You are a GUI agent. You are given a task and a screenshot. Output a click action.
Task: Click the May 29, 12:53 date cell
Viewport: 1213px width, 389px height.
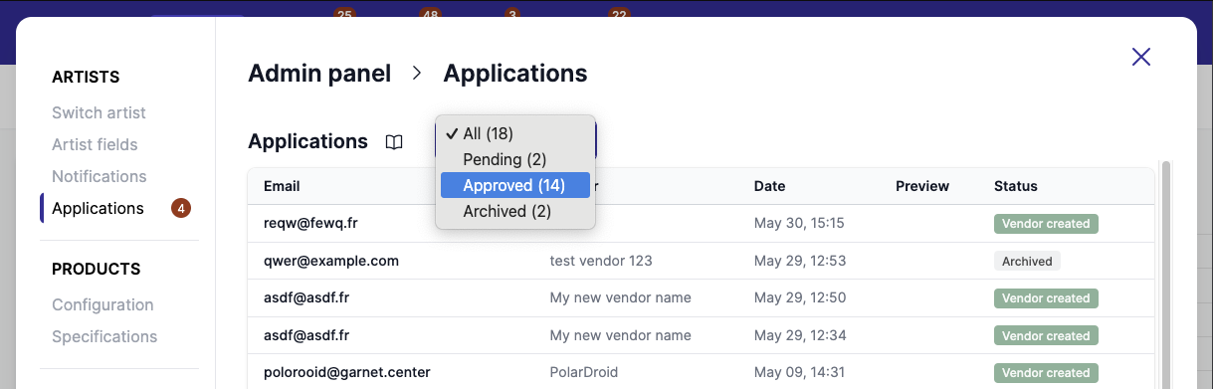tap(800, 261)
